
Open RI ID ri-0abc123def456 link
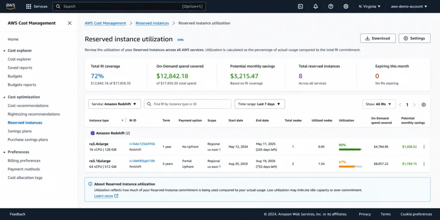[142, 144]
